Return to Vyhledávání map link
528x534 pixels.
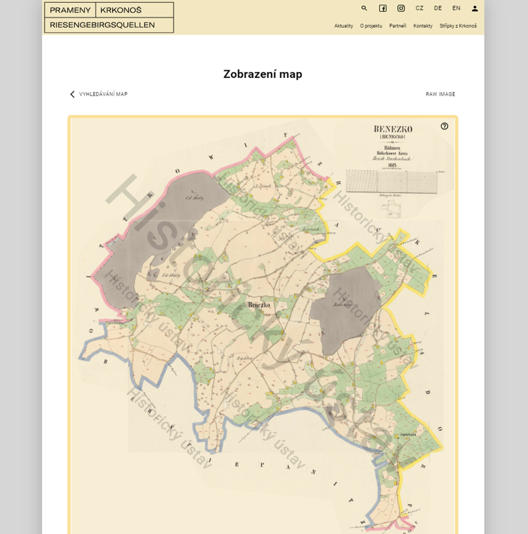pyautogui.click(x=103, y=94)
